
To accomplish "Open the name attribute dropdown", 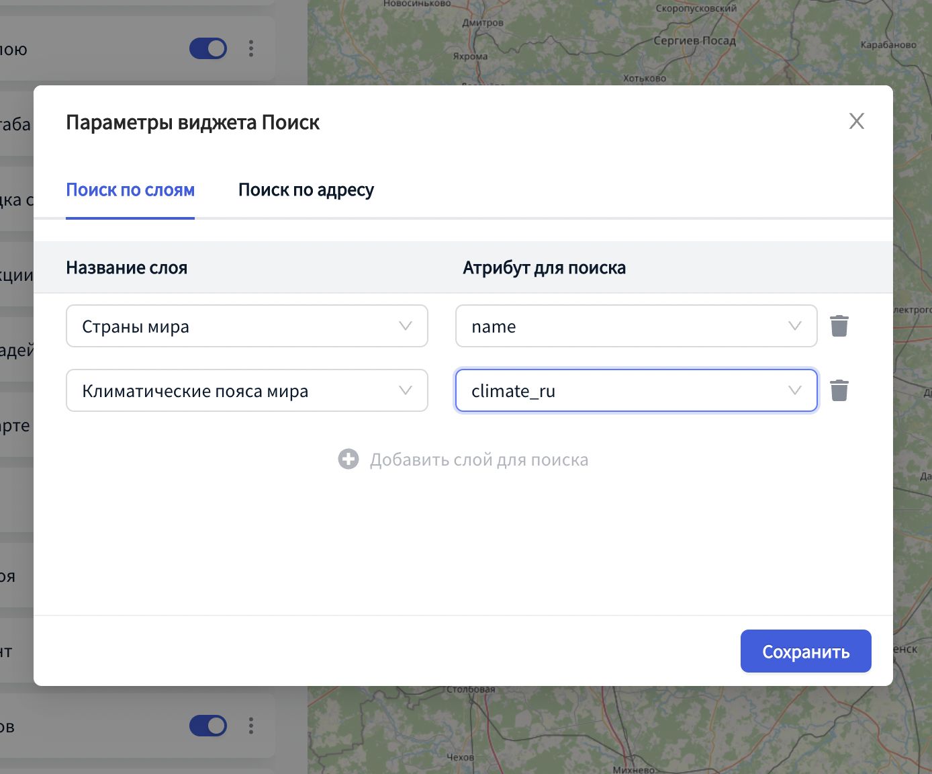I will (x=636, y=326).
